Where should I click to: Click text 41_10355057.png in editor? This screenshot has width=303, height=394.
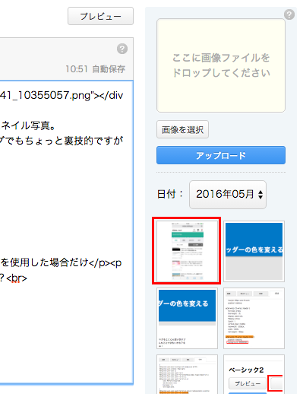[x=46, y=95]
